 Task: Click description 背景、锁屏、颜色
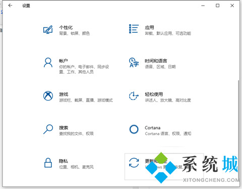click(x=74, y=33)
